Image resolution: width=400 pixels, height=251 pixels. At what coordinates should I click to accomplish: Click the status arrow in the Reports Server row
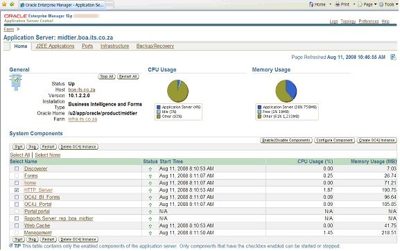point(150,219)
